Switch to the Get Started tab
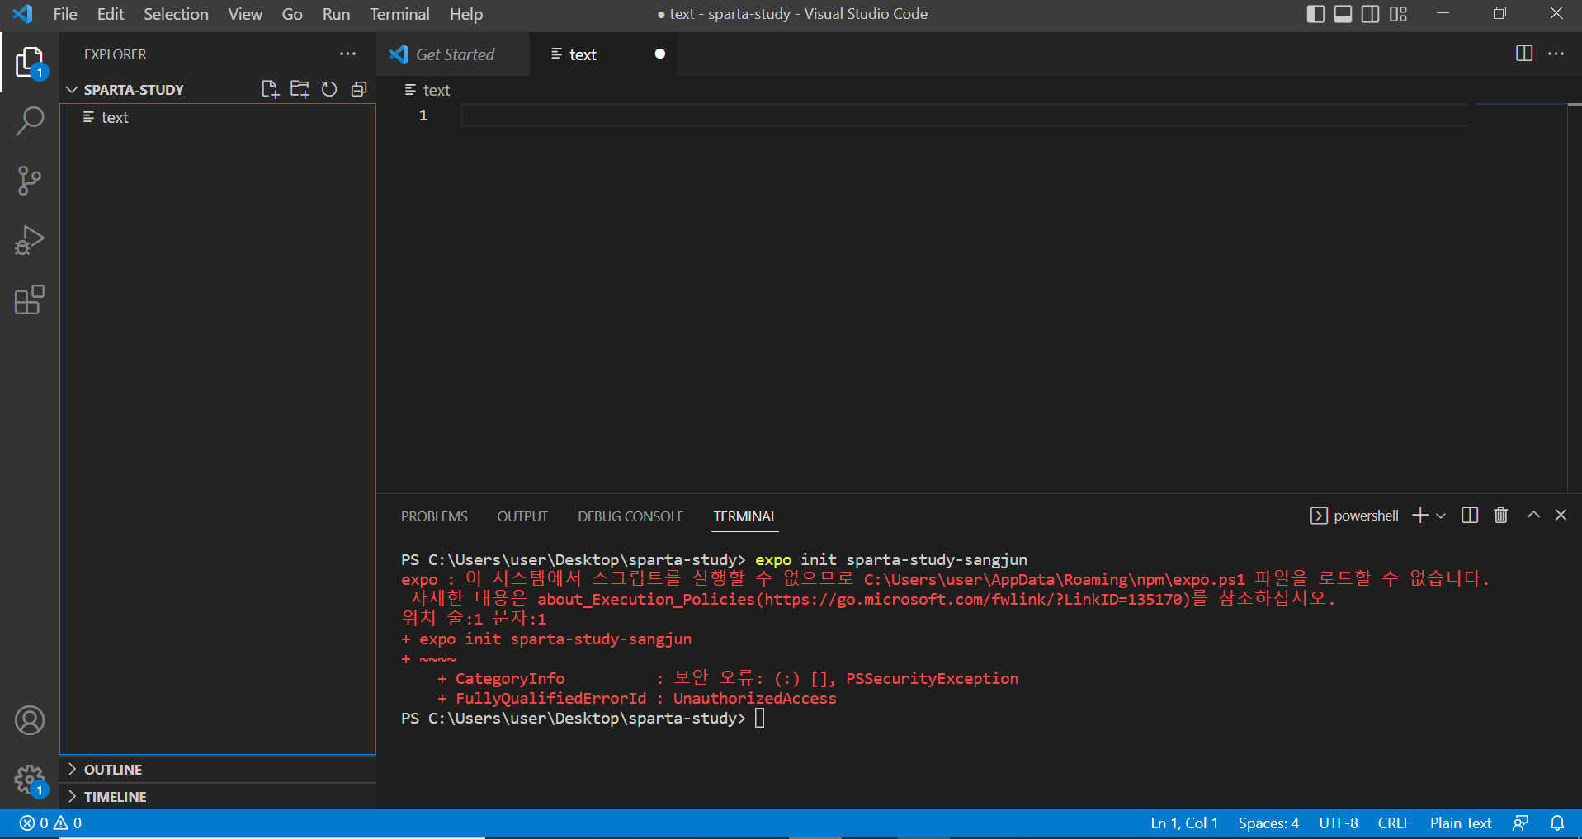 coord(452,54)
